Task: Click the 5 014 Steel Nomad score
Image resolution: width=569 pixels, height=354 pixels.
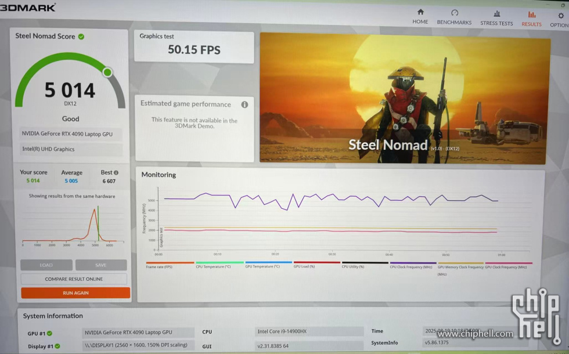Action: (70, 90)
